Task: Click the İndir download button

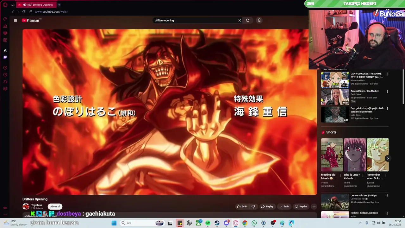Action: [284, 206]
